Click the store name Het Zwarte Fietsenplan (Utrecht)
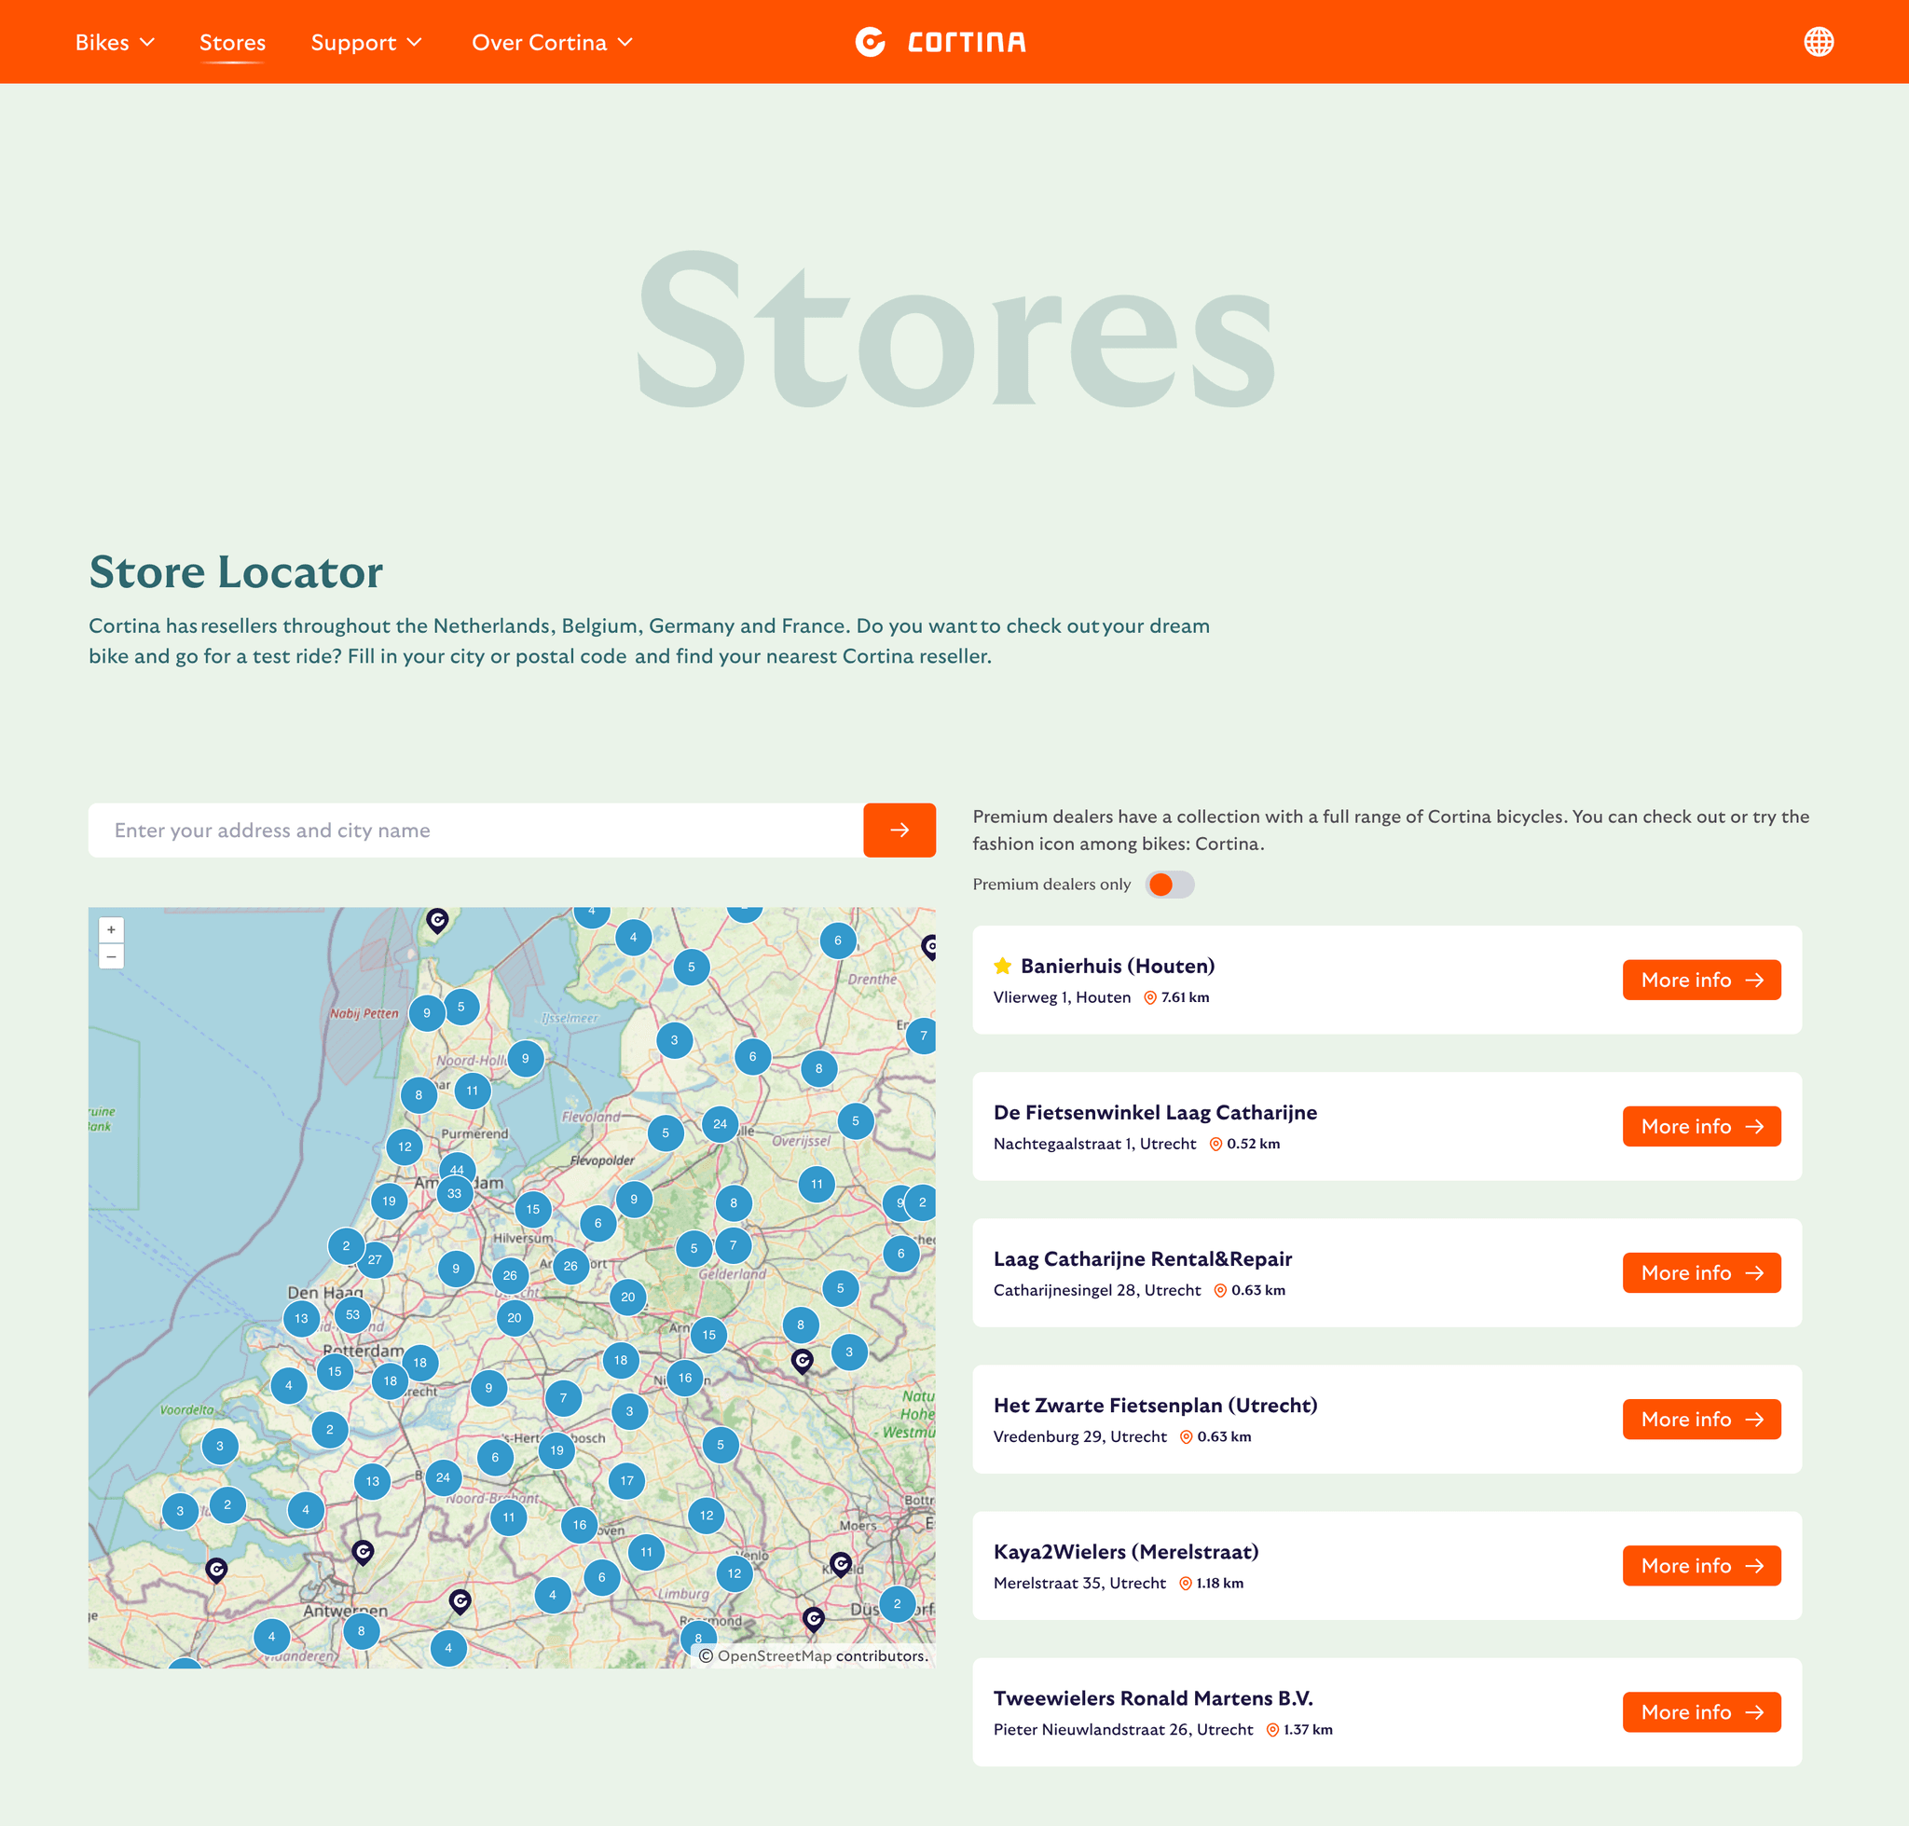This screenshot has height=1826, width=1909. pyautogui.click(x=1155, y=1406)
